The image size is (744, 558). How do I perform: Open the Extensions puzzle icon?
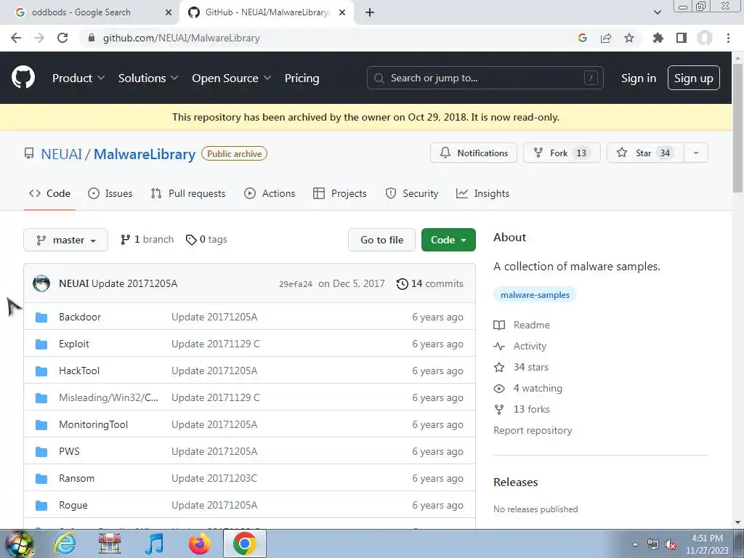click(658, 38)
